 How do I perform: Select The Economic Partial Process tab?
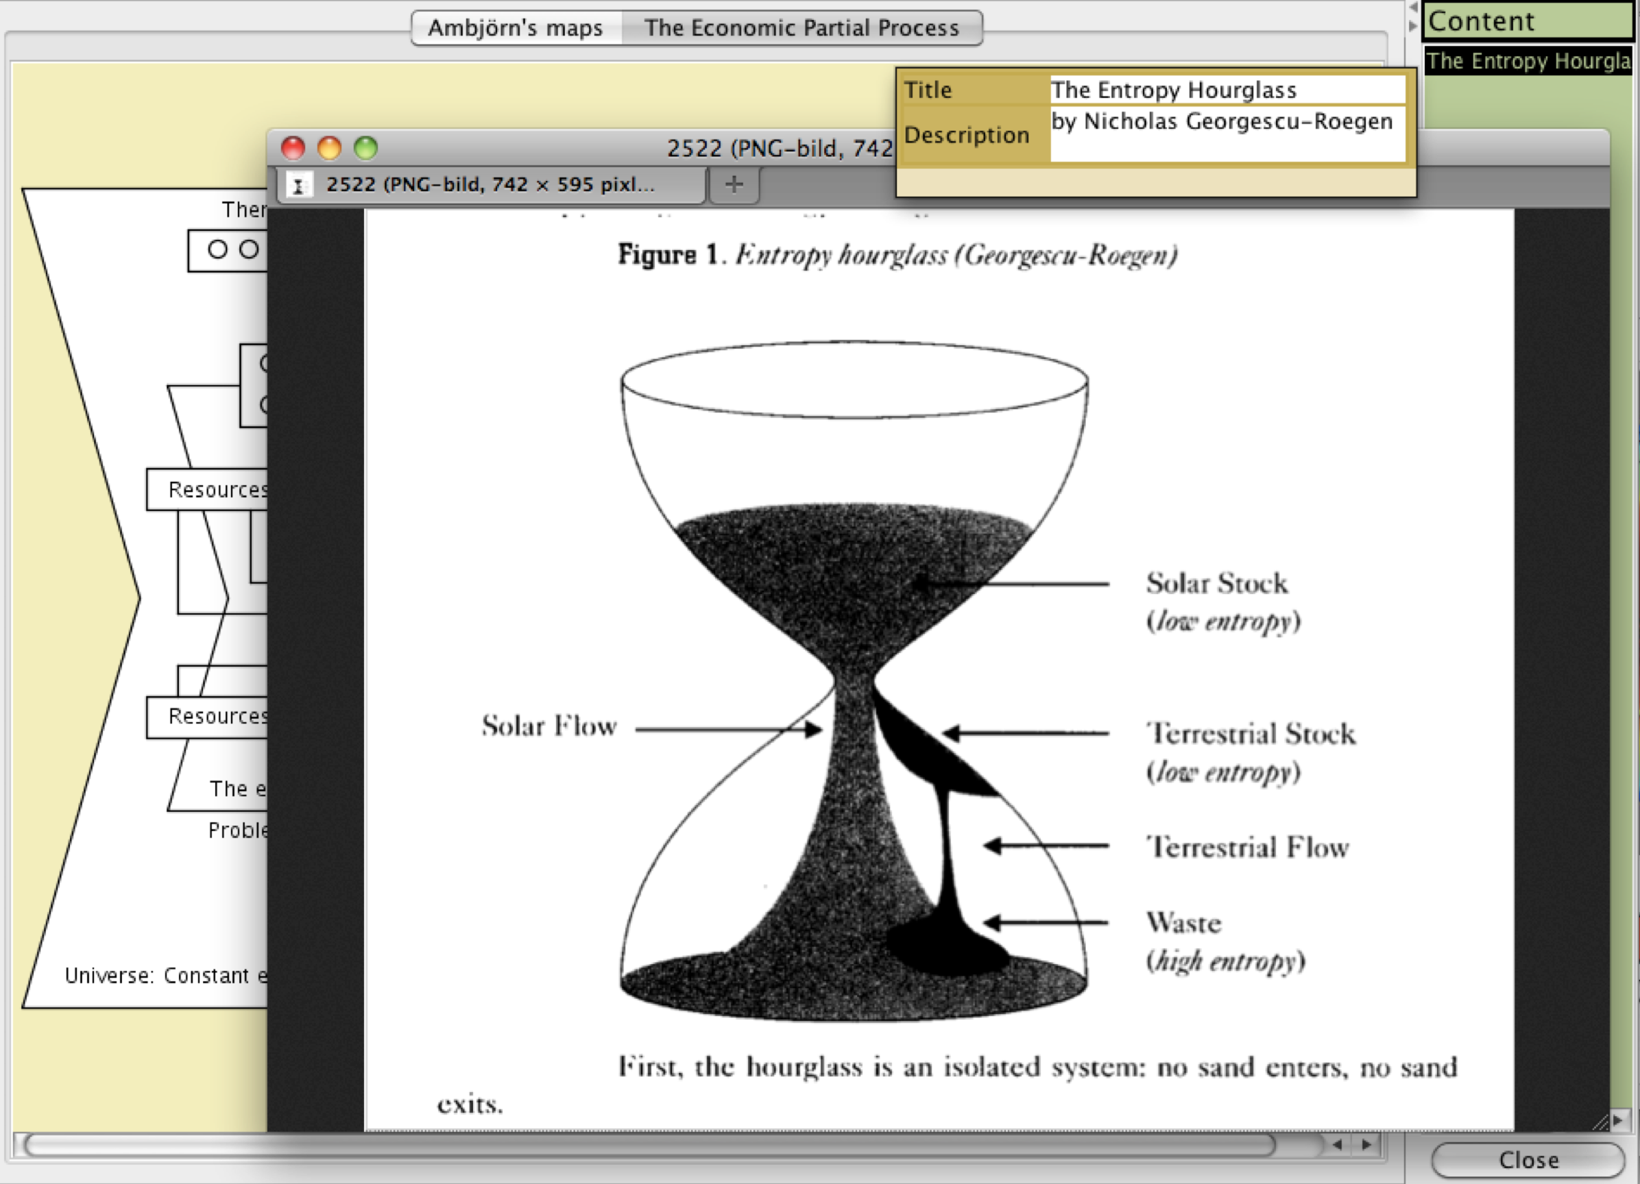tap(801, 28)
